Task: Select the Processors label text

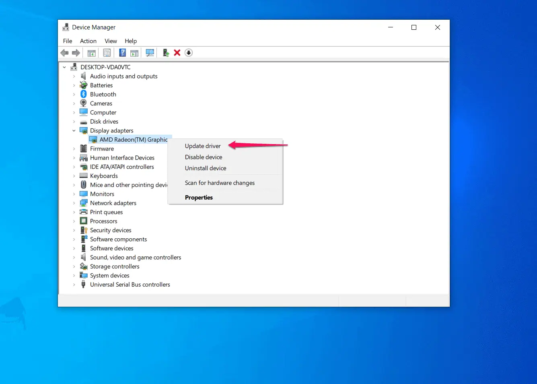Action: click(x=104, y=221)
